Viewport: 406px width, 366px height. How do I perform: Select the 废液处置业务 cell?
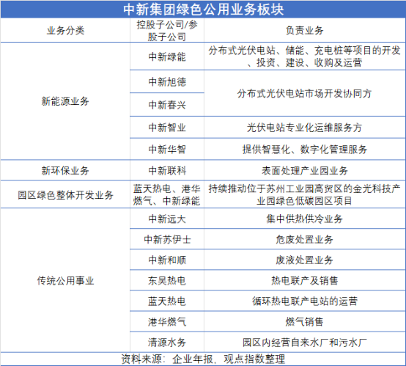pyautogui.click(x=305, y=260)
